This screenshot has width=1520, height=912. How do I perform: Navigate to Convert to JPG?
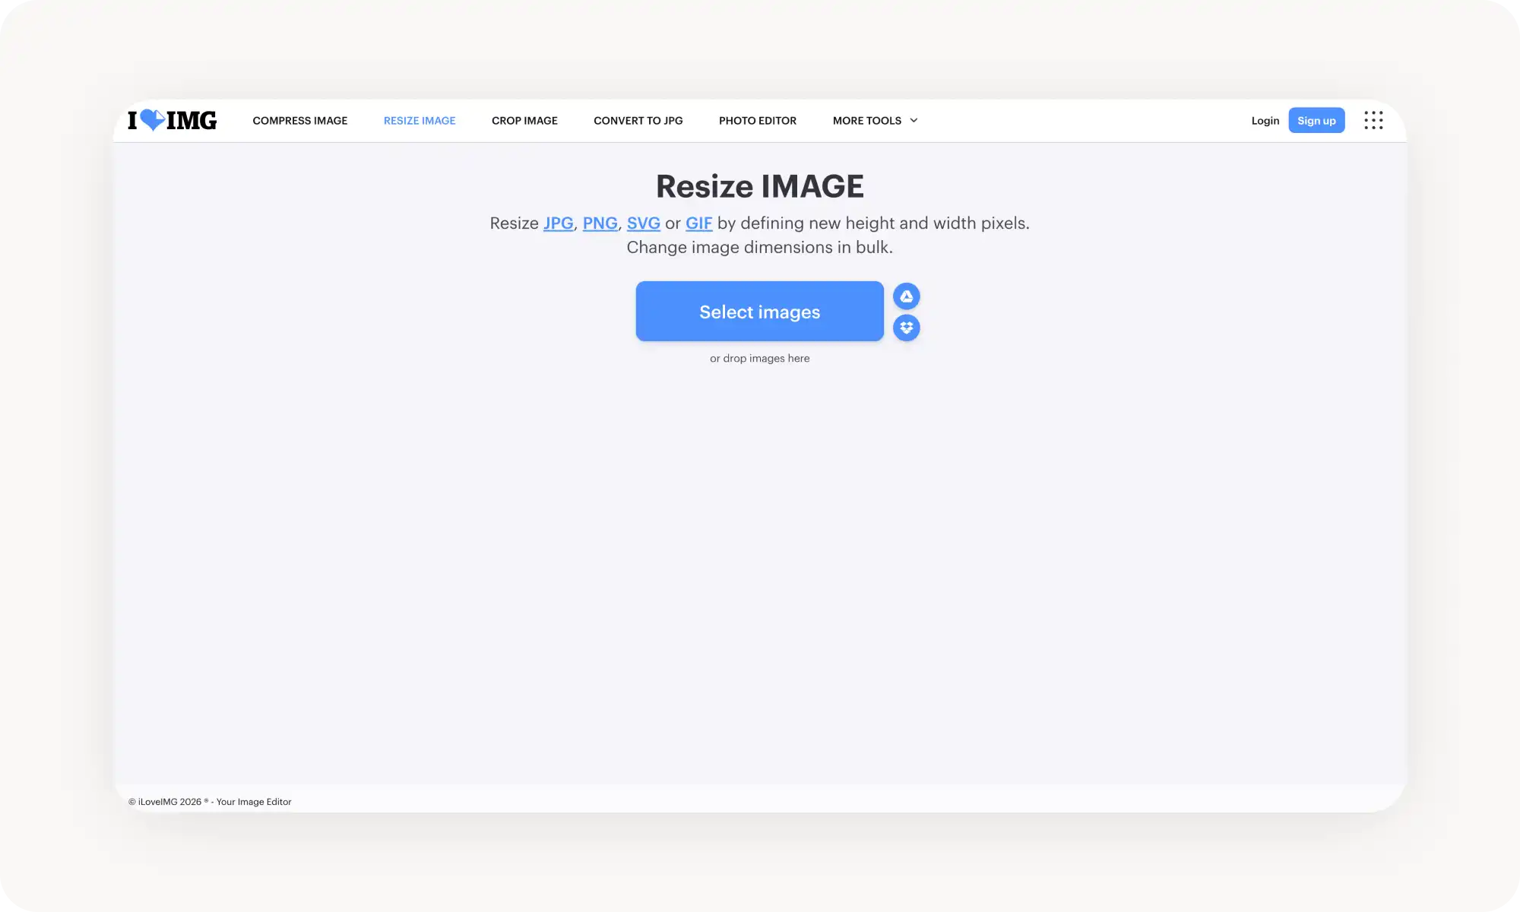(638, 120)
